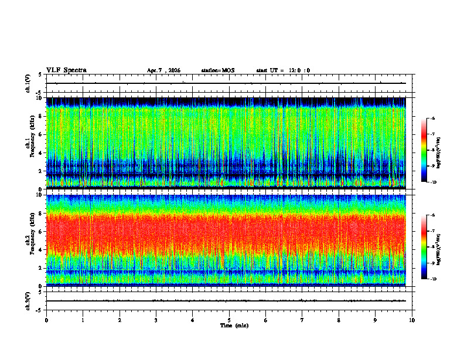Click time-axis tick label "1"
This screenshot has width=464, height=359.
83,320
